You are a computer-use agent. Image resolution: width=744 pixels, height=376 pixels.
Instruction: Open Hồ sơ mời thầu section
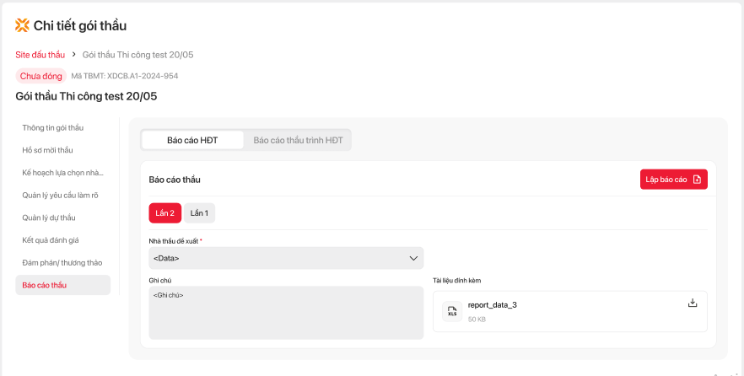tap(48, 150)
